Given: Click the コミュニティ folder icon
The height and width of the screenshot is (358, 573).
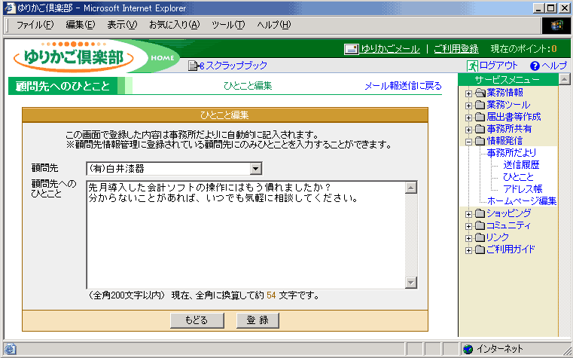Looking at the screenshot, I should [480, 225].
